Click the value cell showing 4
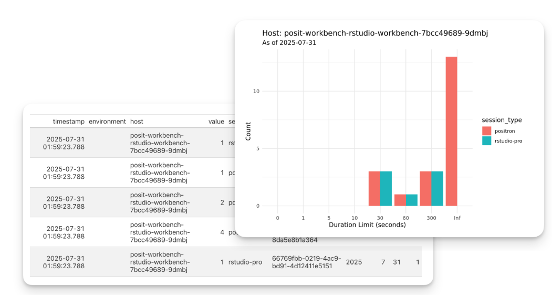The image size is (552, 295). tap(222, 232)
